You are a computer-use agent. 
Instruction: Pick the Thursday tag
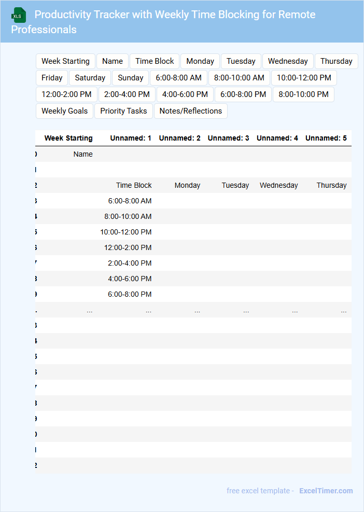point(336,61)
